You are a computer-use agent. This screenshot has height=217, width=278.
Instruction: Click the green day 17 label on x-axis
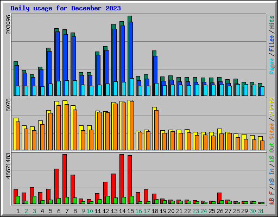tap(147, 211)
